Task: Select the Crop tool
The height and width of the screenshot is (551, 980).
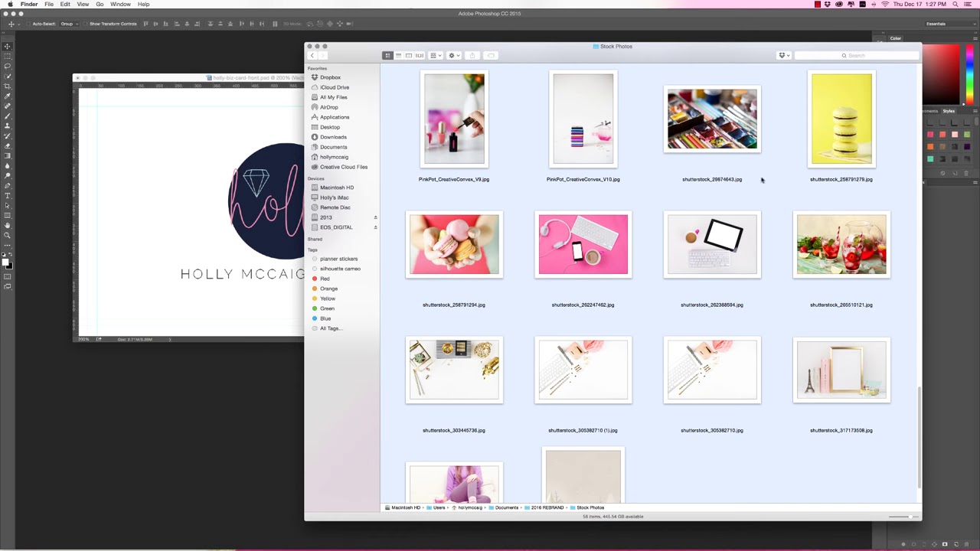Action: [8, 86]
